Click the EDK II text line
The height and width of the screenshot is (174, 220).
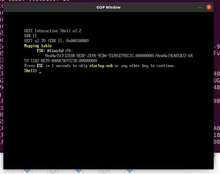30,36
